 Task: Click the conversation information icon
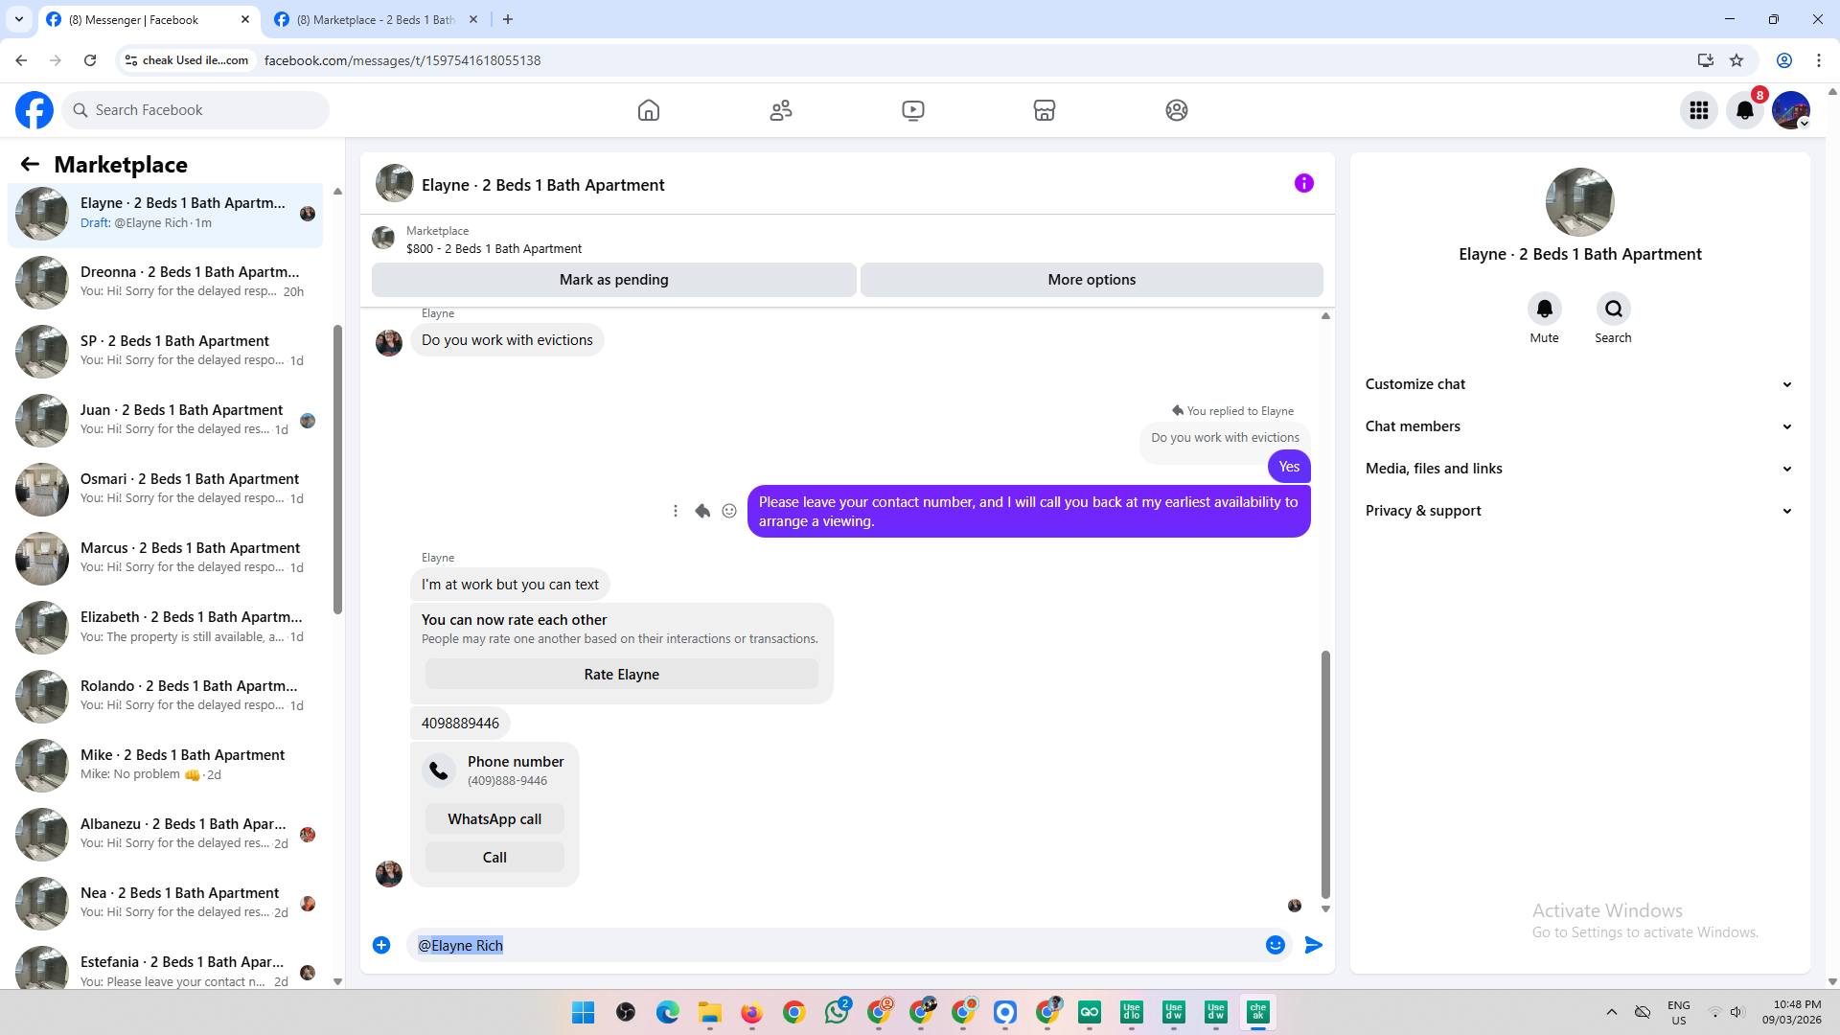pyautogui.click(x=1303, y=183)
